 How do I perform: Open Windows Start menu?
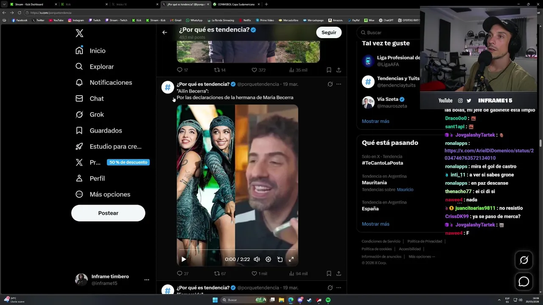[215, 300]
